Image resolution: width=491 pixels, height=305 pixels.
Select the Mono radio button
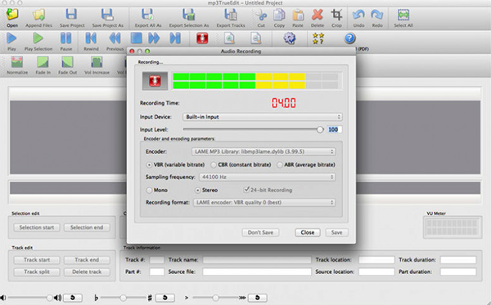pos(150,191)
